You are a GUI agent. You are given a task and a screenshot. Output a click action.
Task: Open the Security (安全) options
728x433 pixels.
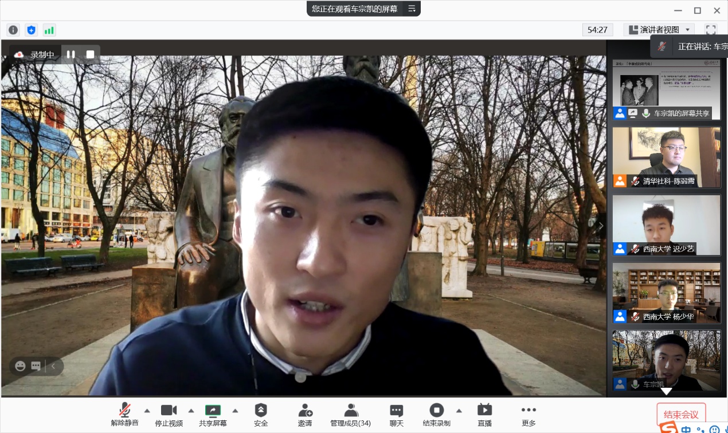point(261,415)
